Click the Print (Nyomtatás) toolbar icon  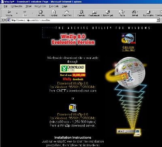pyautogui.click(x=148, y=12)
